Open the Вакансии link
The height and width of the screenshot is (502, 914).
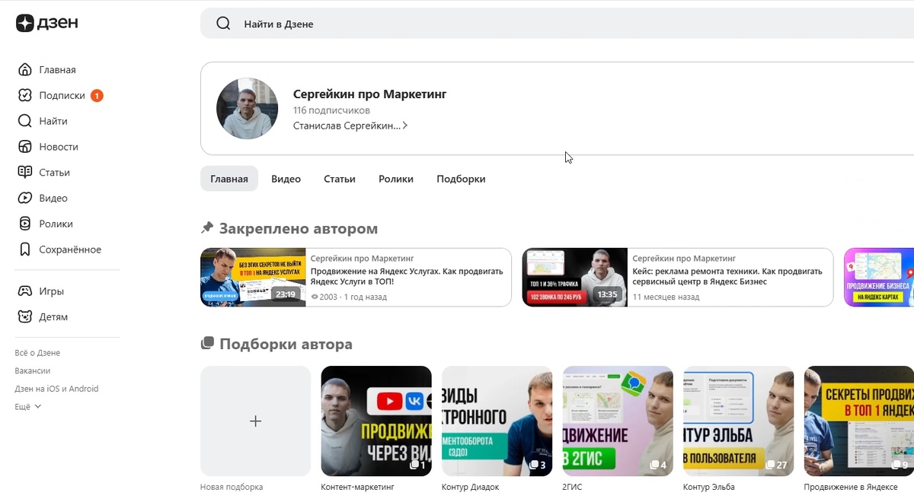33,371
